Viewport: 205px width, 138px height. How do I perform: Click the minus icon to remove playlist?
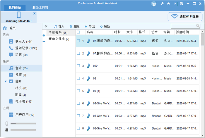[x=44, y=42]
